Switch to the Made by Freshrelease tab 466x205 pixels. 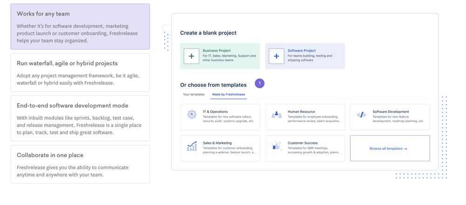click(x=228, y=94)
